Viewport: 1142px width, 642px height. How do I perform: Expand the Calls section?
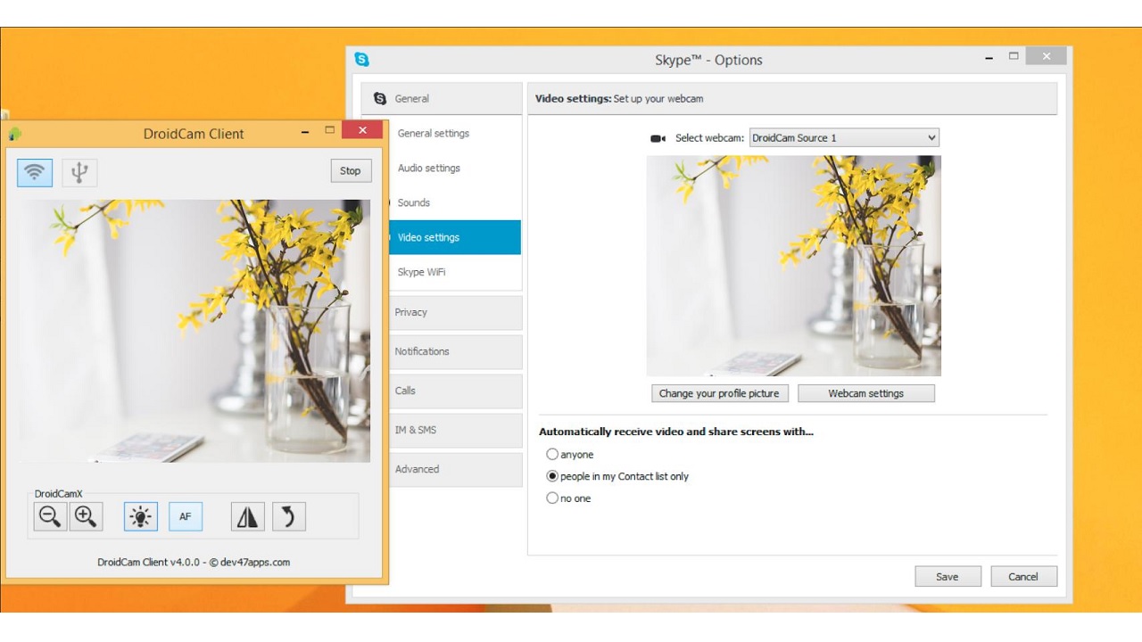(x=456, y=391)
